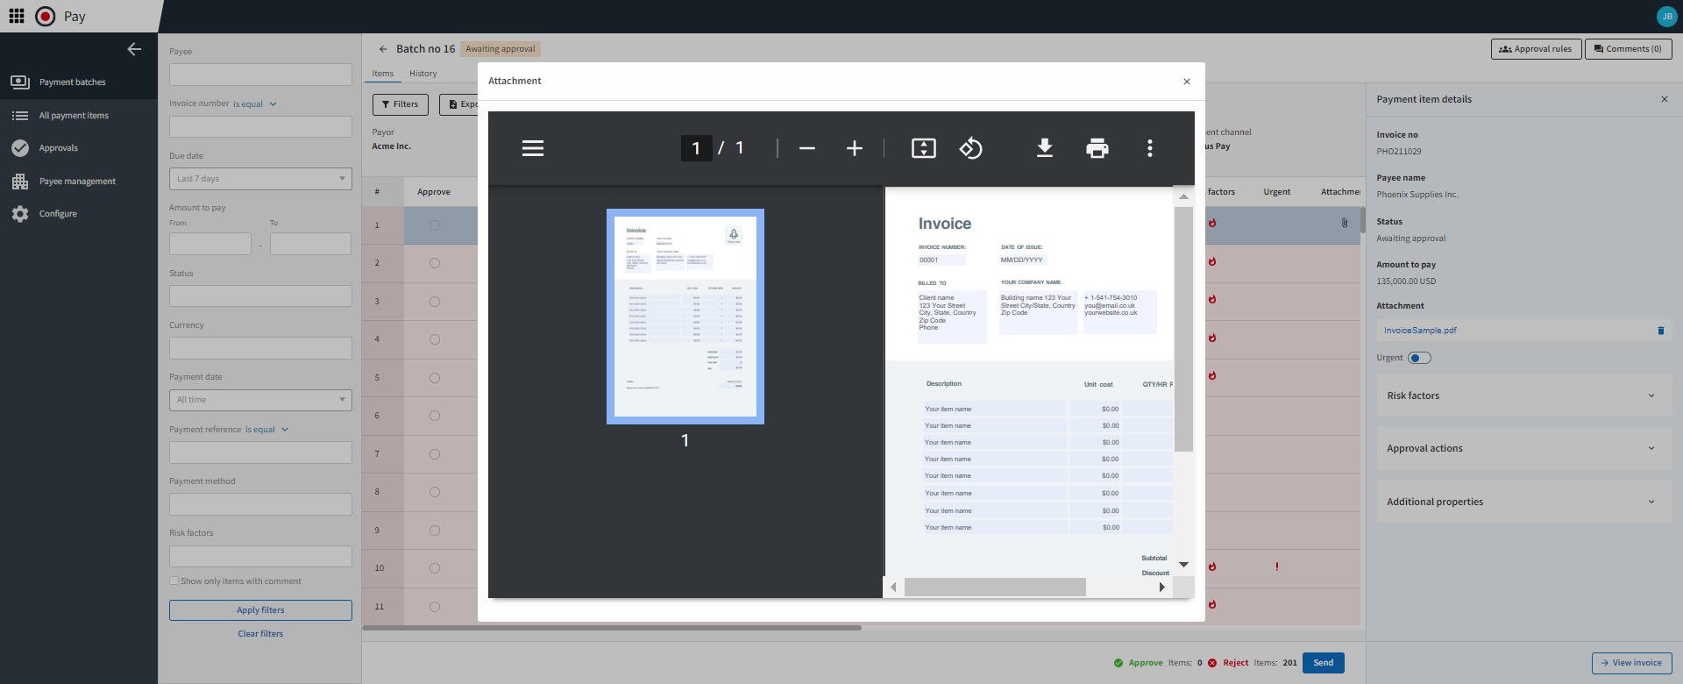Click Apply filters

[260, 610]
